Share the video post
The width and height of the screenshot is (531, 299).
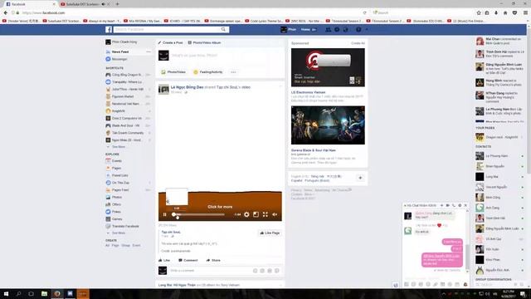[x=213, y=260]
